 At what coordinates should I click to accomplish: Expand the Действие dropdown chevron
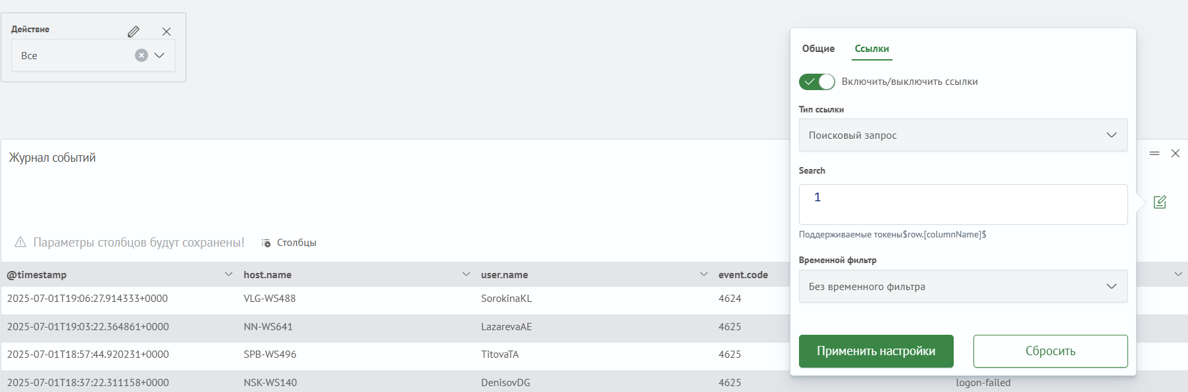coord(159,55)
